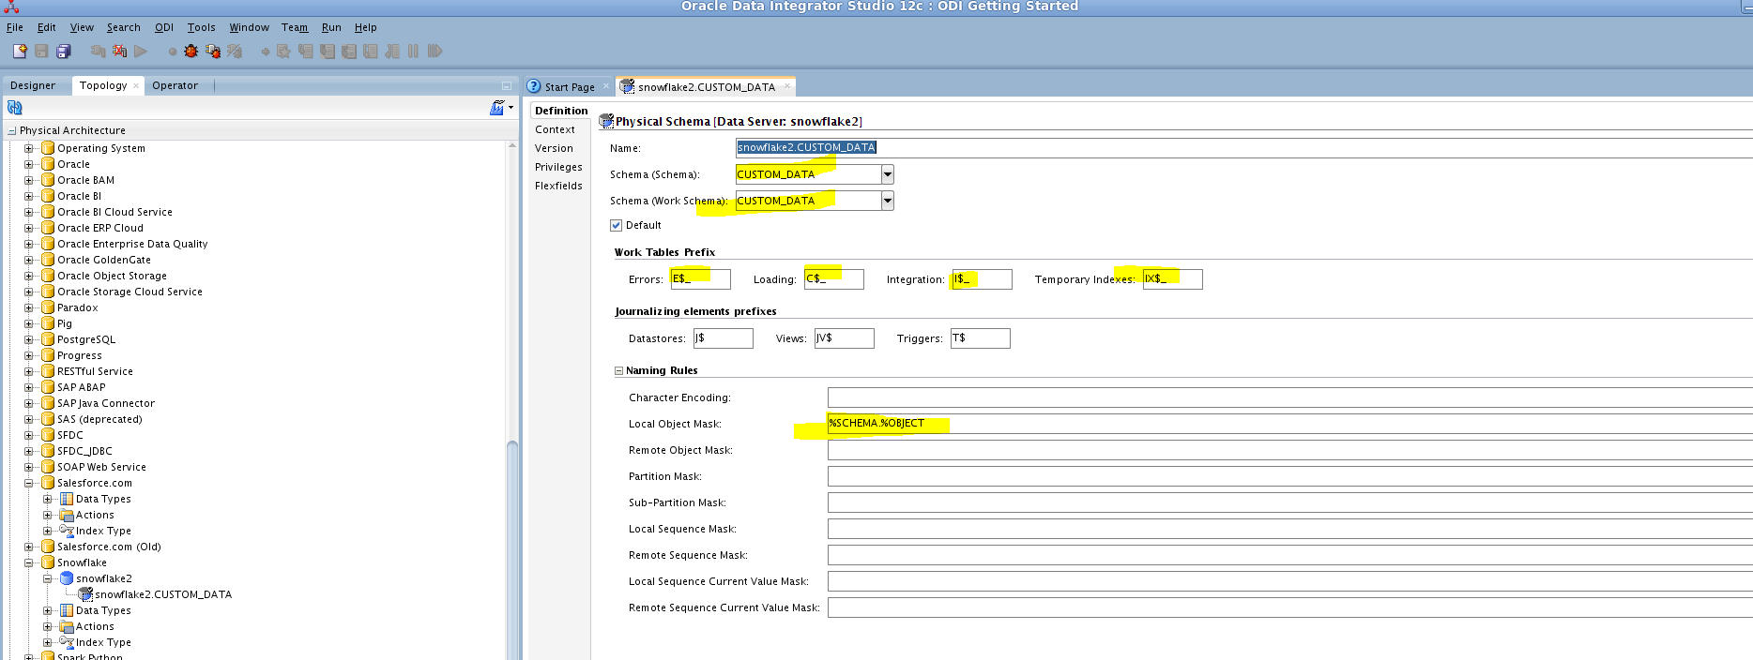Open the Schema (Work Schema) dropdown
Screen dimensions: 1753x660
tap(888, 201)
